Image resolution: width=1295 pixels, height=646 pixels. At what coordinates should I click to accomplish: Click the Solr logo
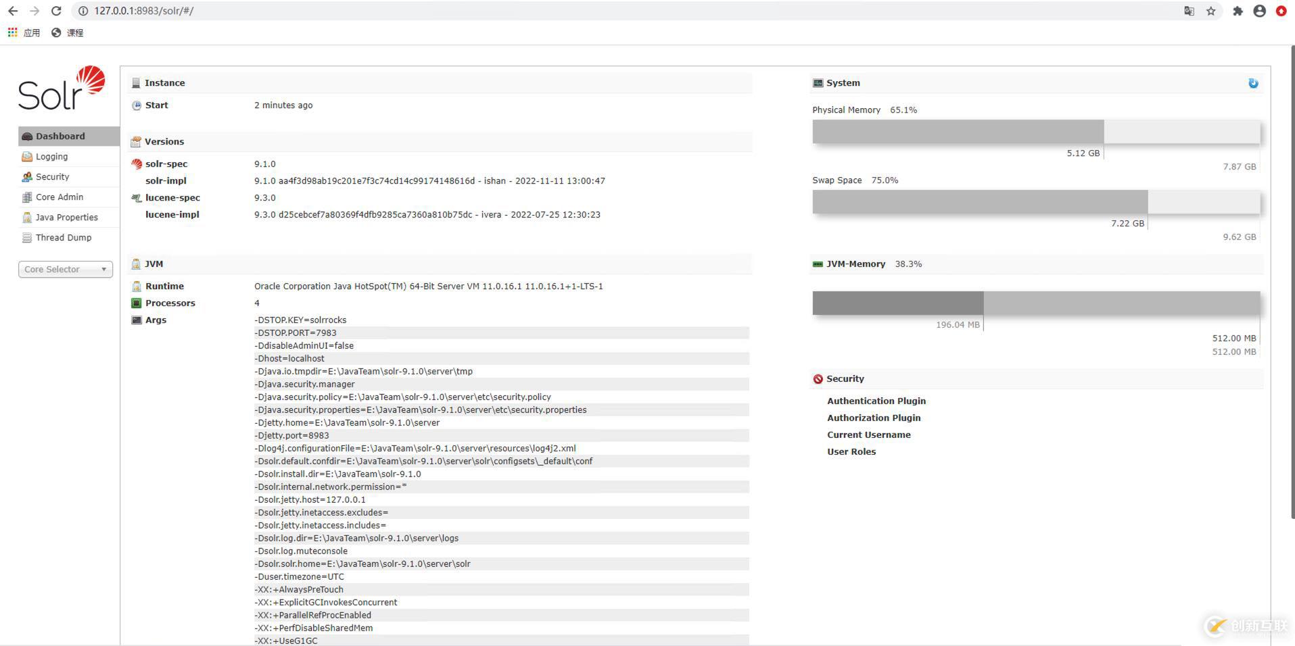[62, 88]
